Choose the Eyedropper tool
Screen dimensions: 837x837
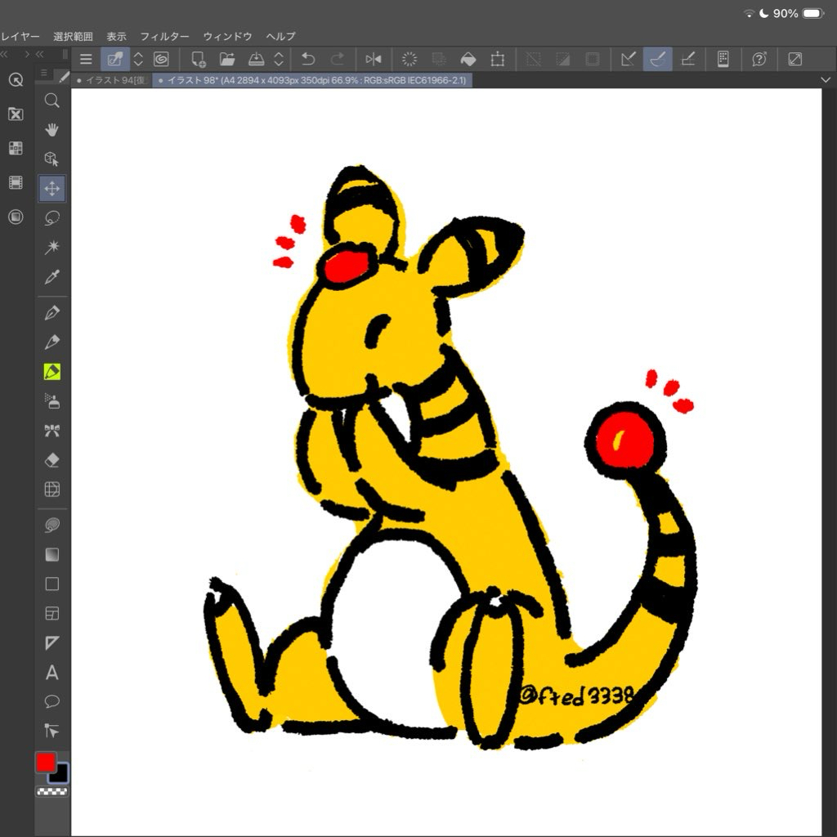(x=51, y=277)
